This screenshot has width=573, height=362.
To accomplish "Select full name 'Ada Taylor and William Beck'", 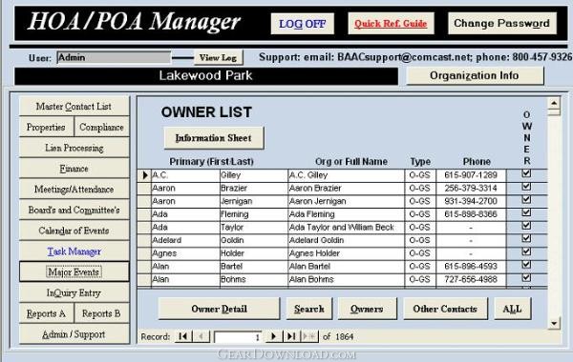I will 346,227.
